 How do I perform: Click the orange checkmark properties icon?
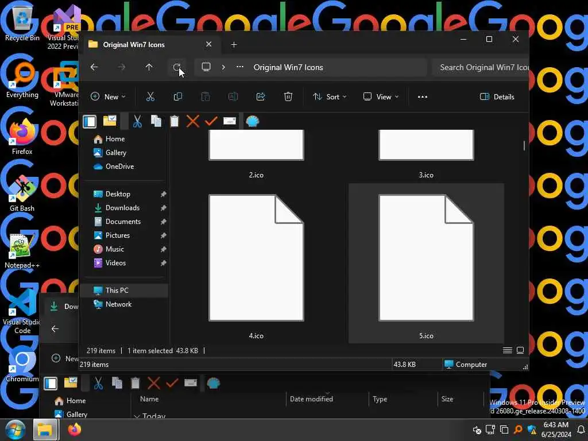pyautogui.click(x=211, y=121)
